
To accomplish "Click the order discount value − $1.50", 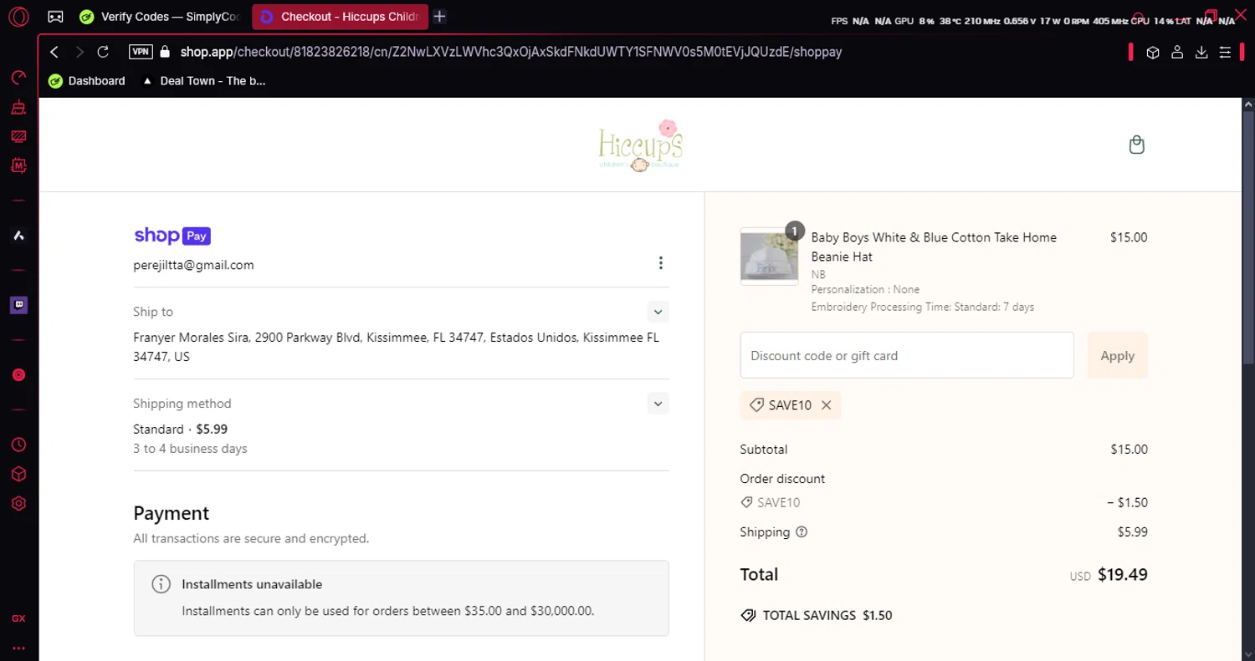I will pyautogui.click(x=1127, y=503).
